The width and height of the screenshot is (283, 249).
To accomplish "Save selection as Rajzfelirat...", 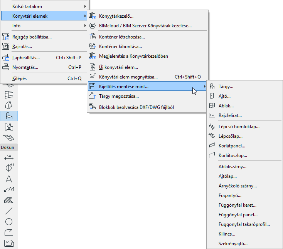I will (244, 115).
